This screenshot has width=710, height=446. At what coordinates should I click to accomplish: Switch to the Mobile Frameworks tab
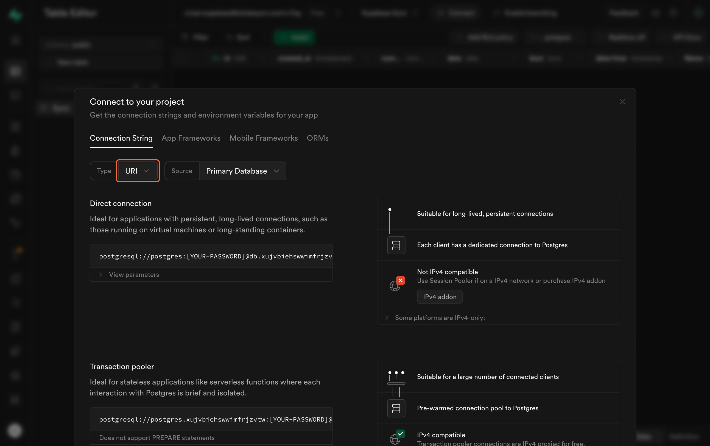263,138
